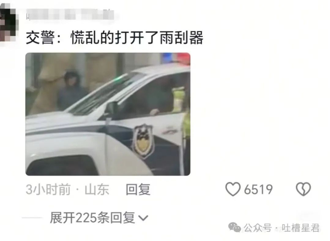Click the 6519 like count
Screen dimensions: 330x241
258,190
